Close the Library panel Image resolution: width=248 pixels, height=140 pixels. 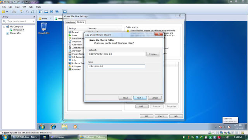click(x=34, y=17)
